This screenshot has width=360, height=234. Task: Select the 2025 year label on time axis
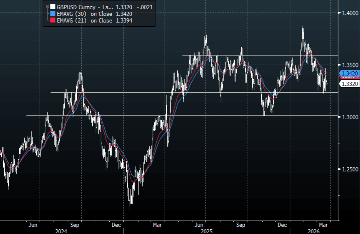[206, 231]
